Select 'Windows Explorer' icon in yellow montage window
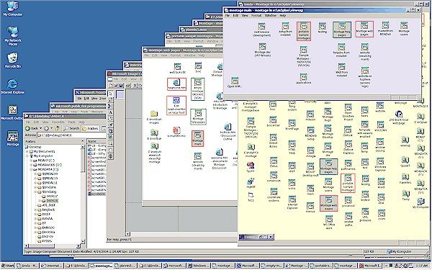 pyautogui.click(x=380, y=164)
